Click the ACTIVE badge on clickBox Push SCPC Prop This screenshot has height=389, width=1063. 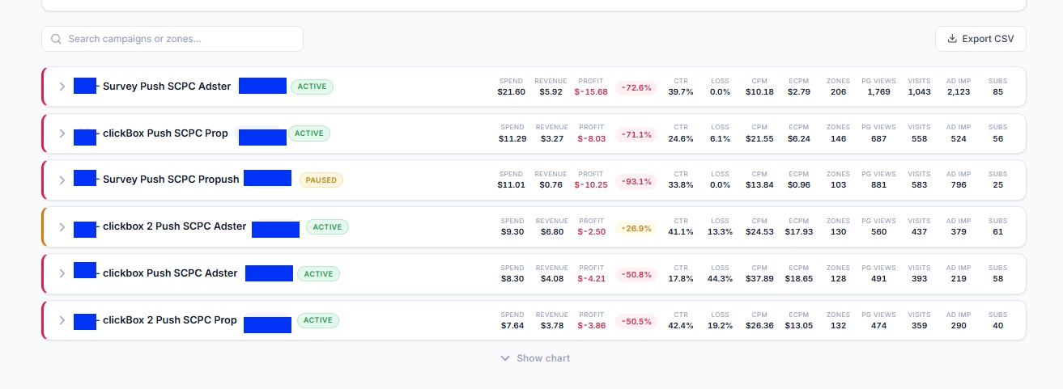pyautogui.click(x=308, y=133)
